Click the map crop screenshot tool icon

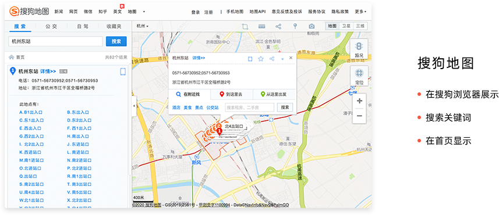click(245, 26)
